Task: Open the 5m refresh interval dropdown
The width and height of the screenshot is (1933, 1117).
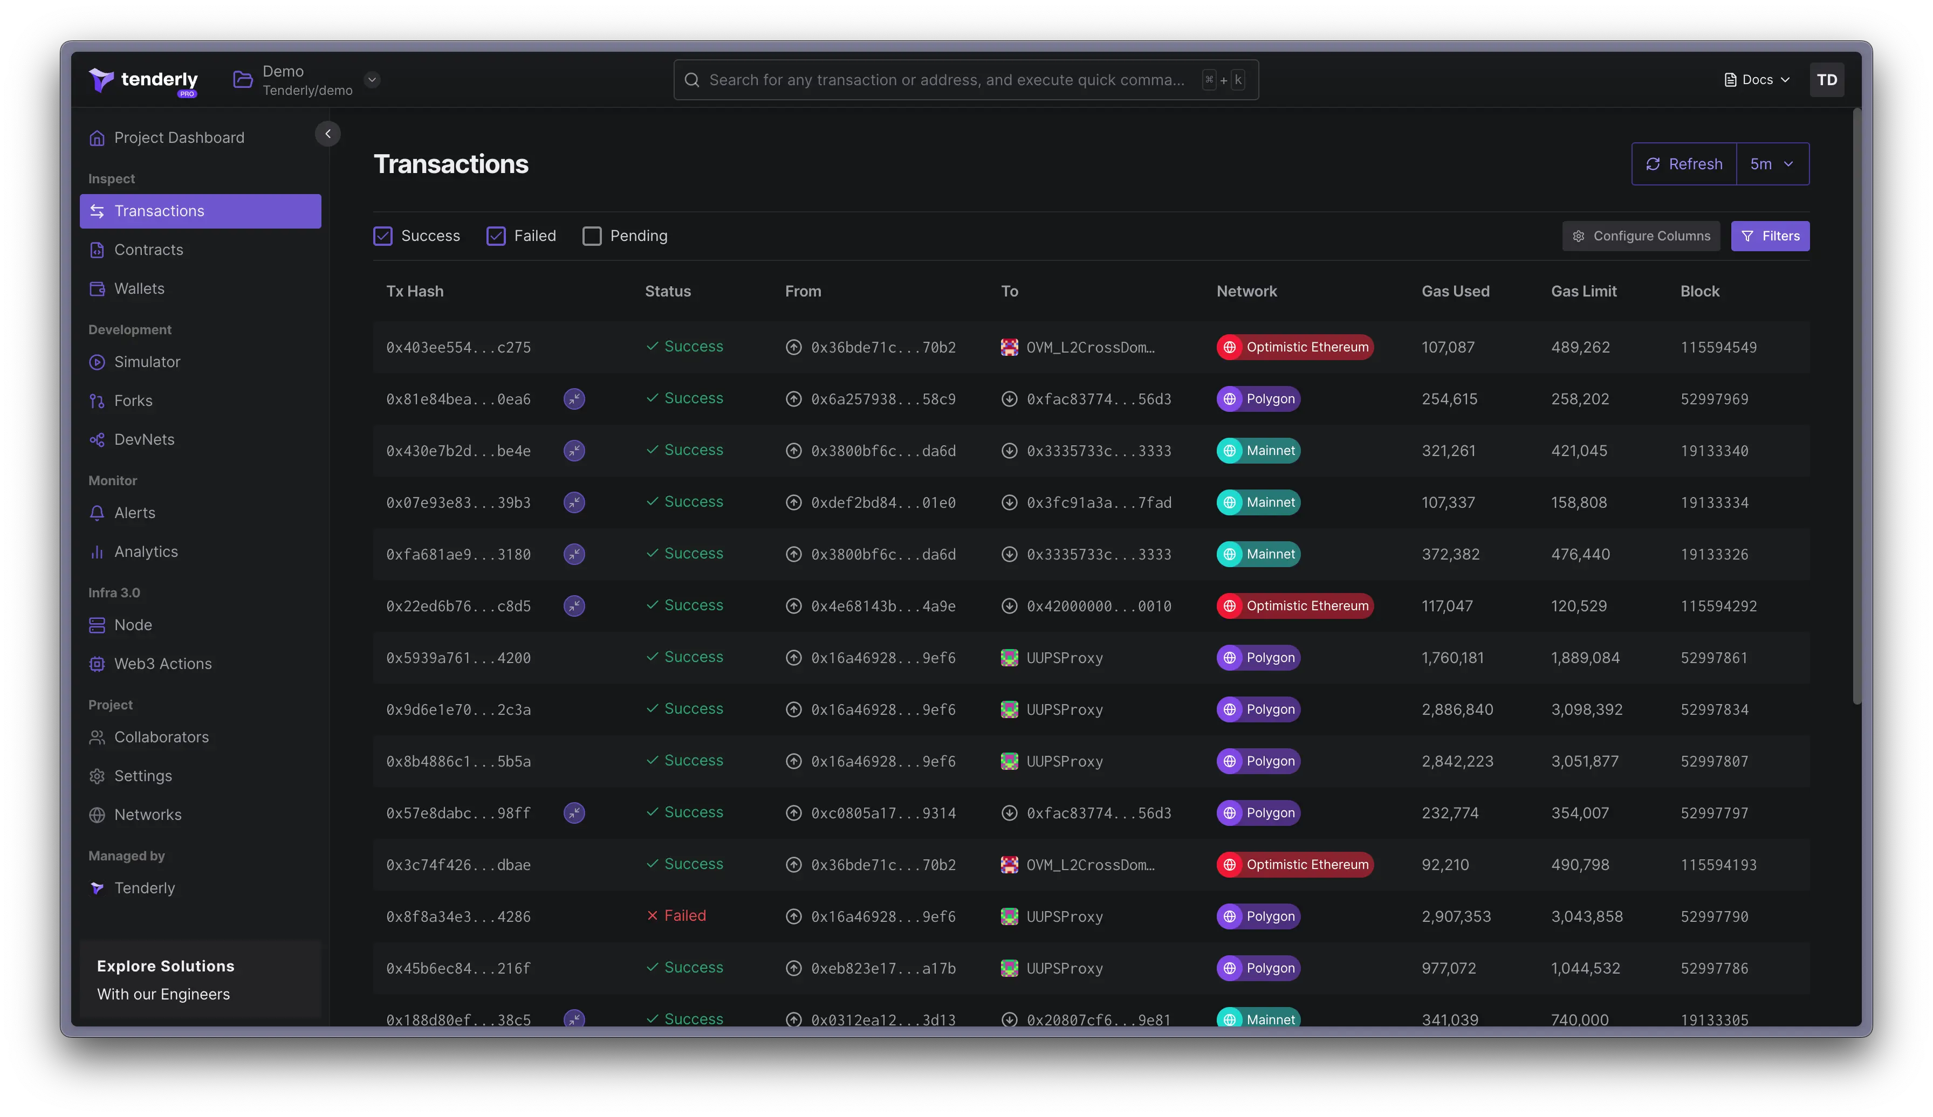Action: (x=1772, y=164)
